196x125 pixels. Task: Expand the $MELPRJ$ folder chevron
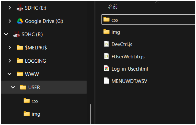click(x=10, y=47)
